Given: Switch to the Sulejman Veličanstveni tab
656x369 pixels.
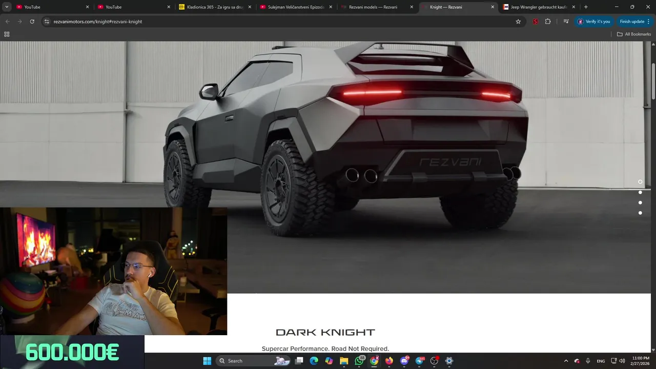Looking at the screenshot, I should click(296, 7).
